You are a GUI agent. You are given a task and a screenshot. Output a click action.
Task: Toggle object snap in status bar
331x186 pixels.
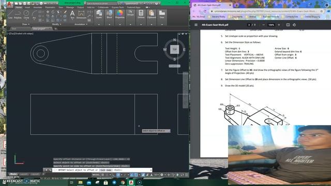pyautogui.click(x=136, y=175)
